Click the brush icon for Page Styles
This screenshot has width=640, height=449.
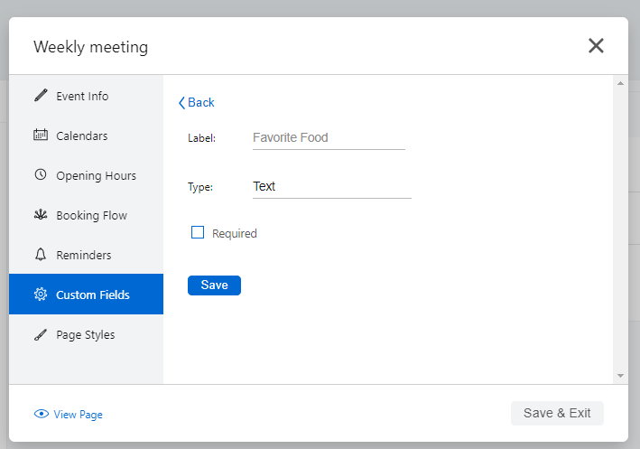tap(40, 334)
